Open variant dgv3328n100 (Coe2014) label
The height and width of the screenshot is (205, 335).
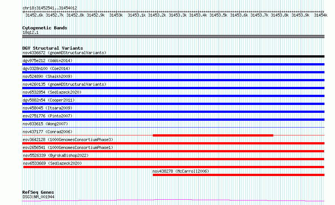click(46, 68)
